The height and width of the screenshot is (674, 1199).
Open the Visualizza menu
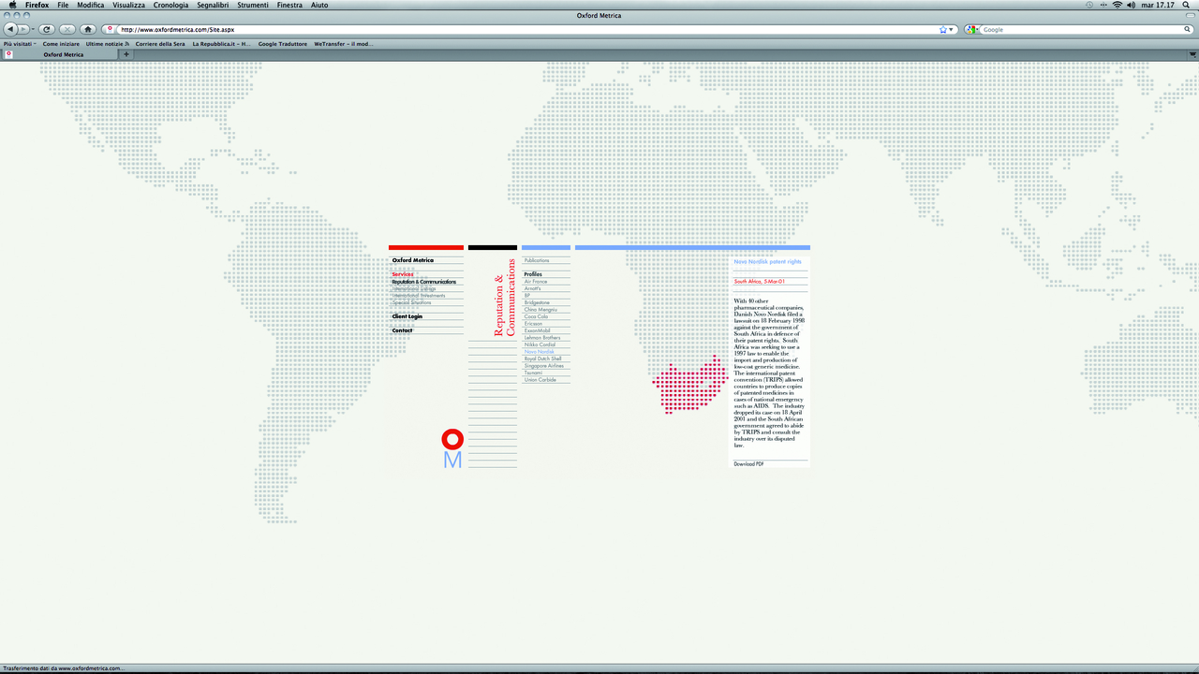click(x=129, y=5)
